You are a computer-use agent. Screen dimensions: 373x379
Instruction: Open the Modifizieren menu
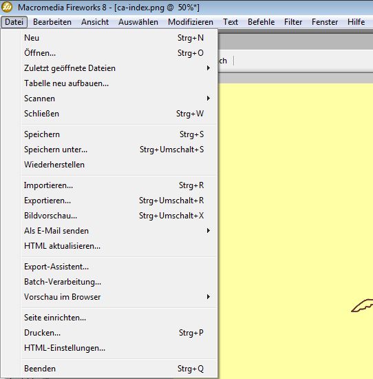pyautogui.click(x=191, y=22)
